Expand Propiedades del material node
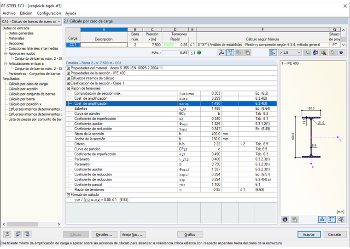Viewport: 350px width, 249px height. tap(69, 68)
